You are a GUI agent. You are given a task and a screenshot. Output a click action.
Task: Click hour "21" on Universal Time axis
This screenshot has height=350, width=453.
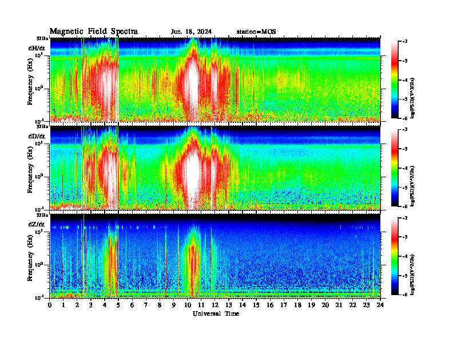click(x=339, y=305)
